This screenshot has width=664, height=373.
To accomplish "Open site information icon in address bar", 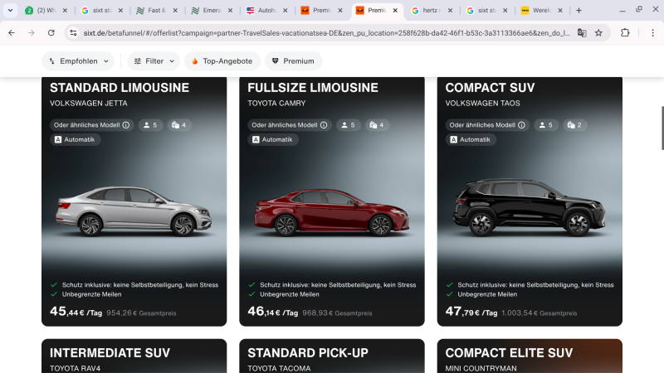I will pyautogui.click(x=73, y=32).
